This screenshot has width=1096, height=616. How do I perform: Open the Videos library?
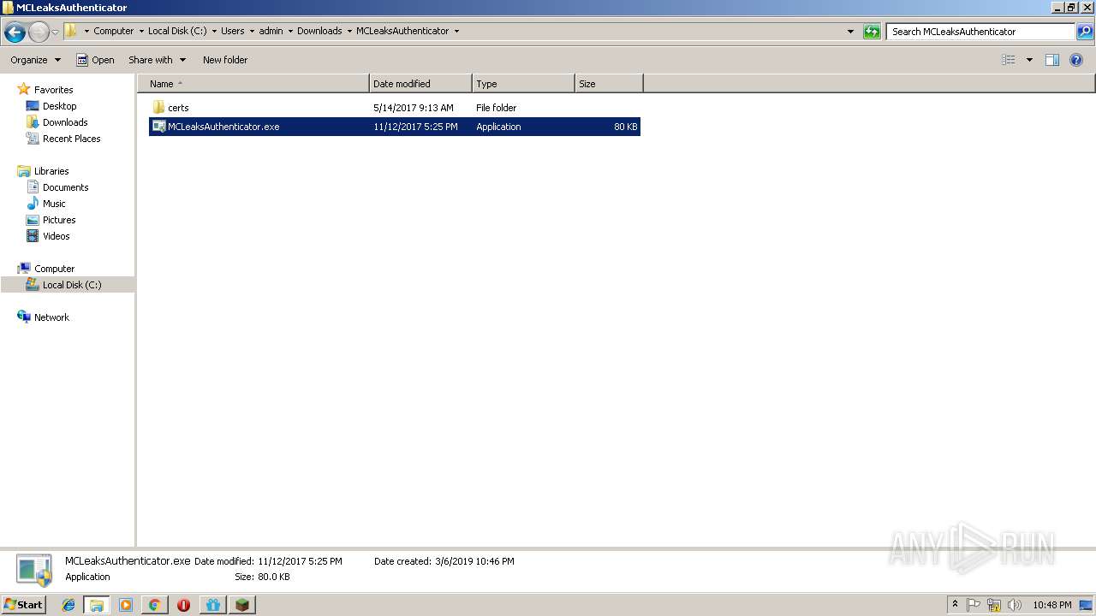coord(56,236)
